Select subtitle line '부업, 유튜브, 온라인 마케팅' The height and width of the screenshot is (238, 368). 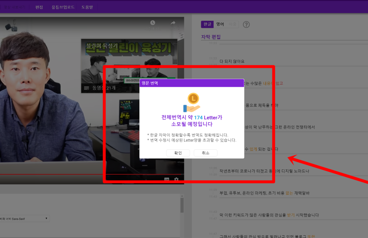tap(264, 193)
